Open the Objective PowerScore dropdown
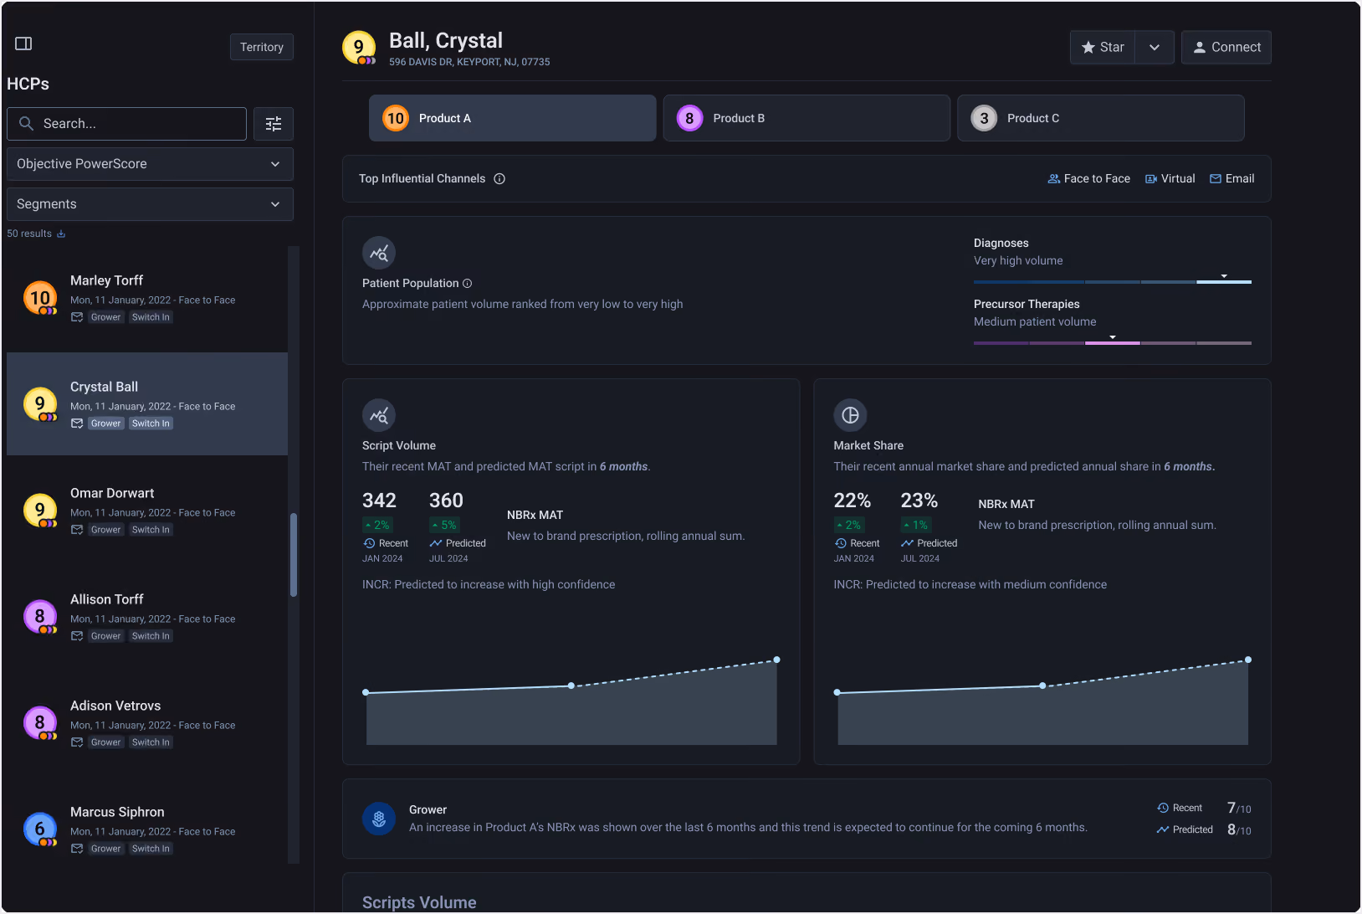Screen dimensions: 1362x914 (150, 164)
